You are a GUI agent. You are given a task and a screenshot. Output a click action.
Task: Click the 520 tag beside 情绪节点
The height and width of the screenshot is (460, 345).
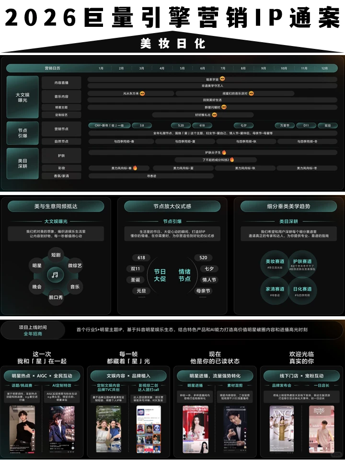click(203, 258)
